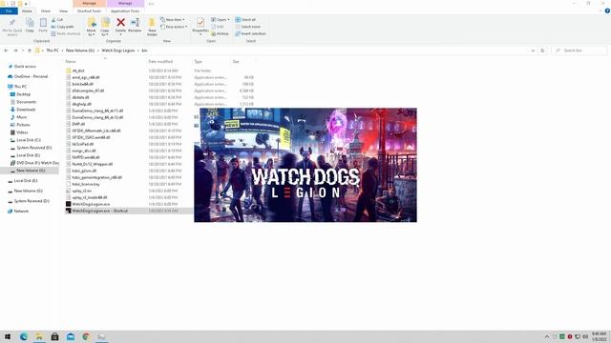Image resolution: width=611 pixels, height=343 pixels.
Task: Select OneDrive - Personal in navigation pane
Action: click(x=31, y=76)
